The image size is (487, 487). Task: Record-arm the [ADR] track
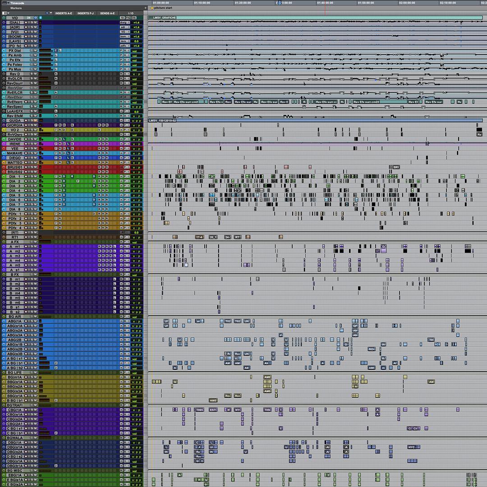pos(26,28)
